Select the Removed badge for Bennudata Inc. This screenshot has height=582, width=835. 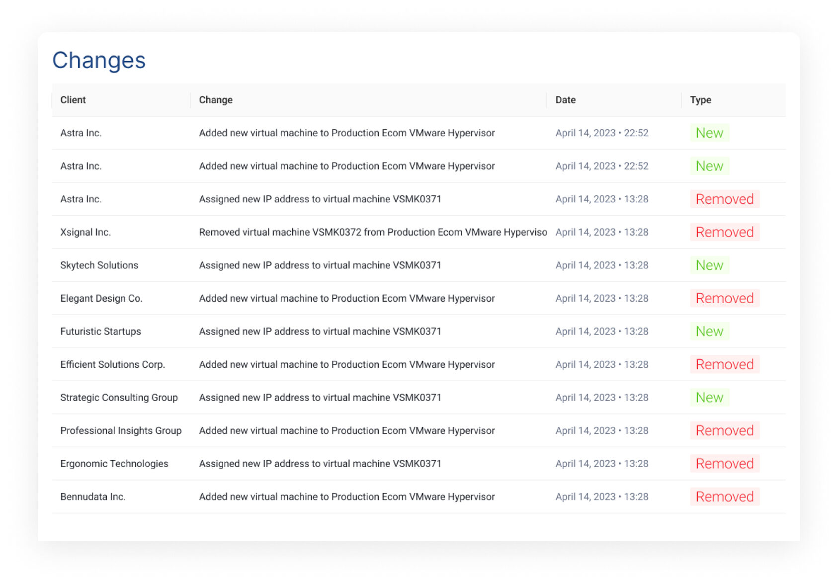tap(724, 497)
